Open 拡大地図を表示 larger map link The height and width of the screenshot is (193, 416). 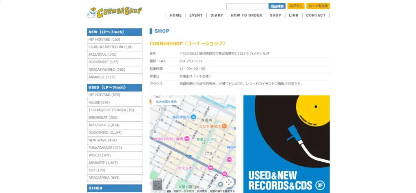click(166, 102)
